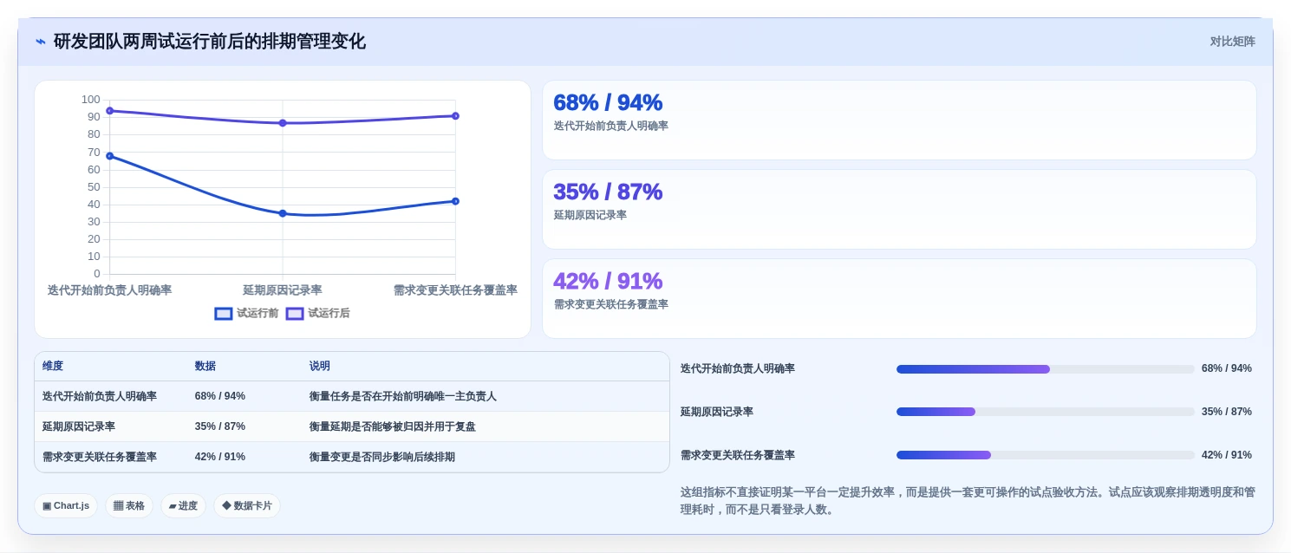Click the 表格 tag chip

point(129,506)
